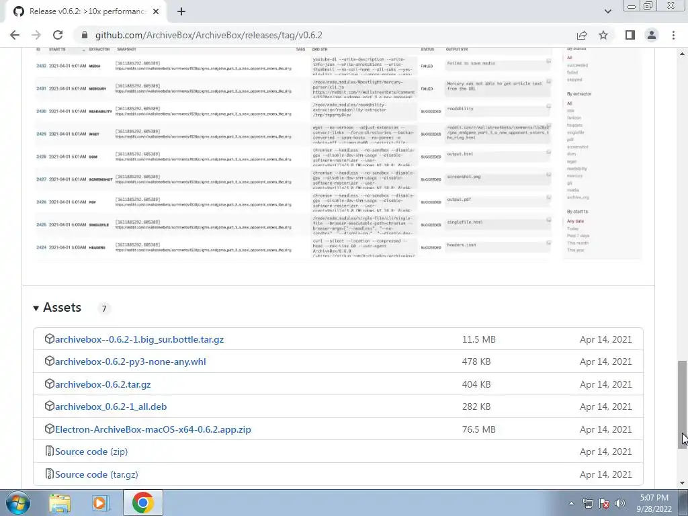
Task: Open the Chrome three-dot menu
Action: tap(673, 35)
